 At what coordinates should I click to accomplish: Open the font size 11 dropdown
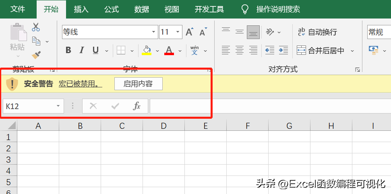pyautogui.click(x=178, y=32)
